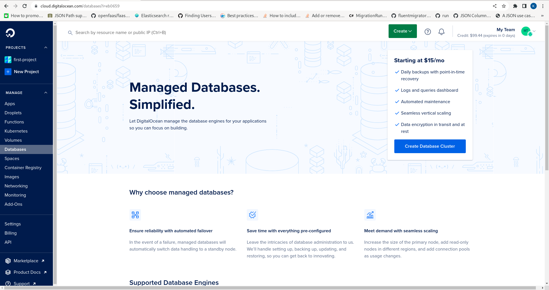Collapse the MANAGE section

click(46, 93)
